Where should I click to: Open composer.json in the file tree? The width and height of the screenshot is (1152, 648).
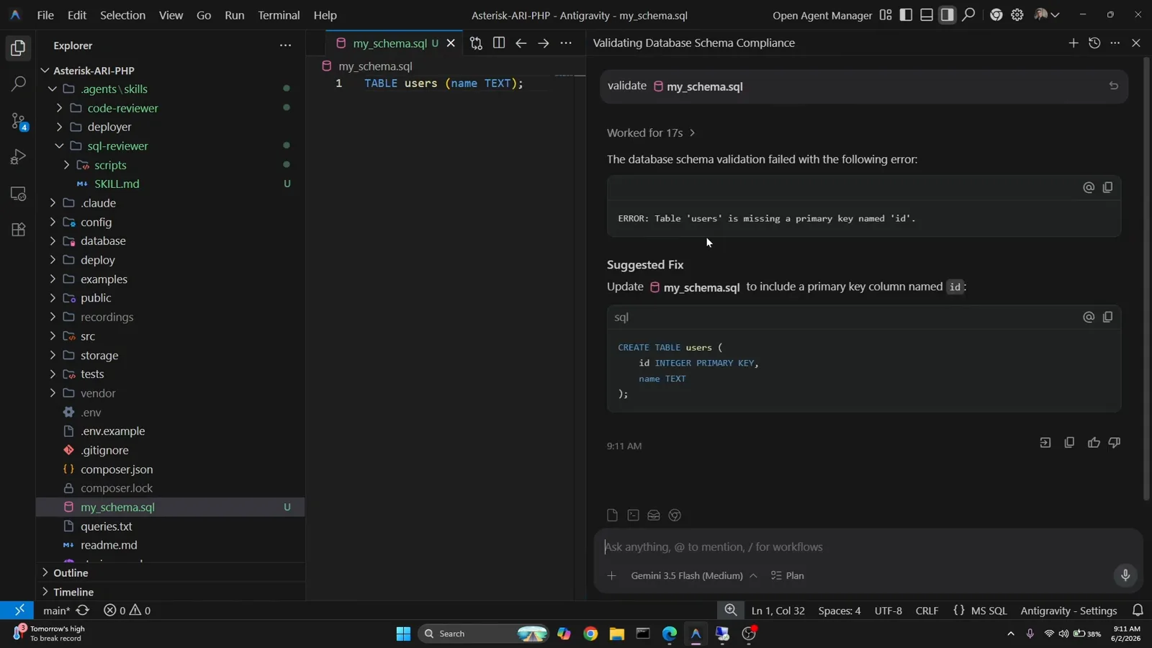(x=117, y=469)
